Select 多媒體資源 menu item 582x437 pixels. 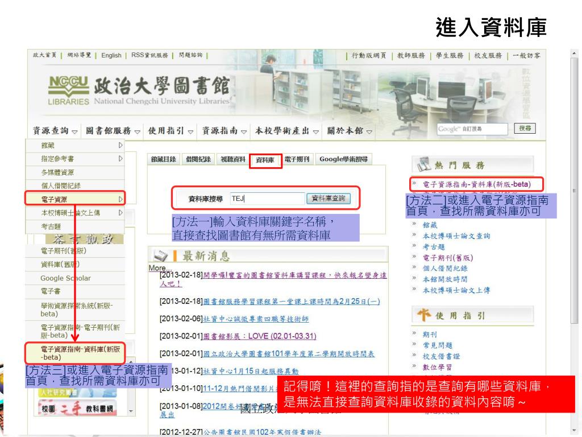(74, 172)
